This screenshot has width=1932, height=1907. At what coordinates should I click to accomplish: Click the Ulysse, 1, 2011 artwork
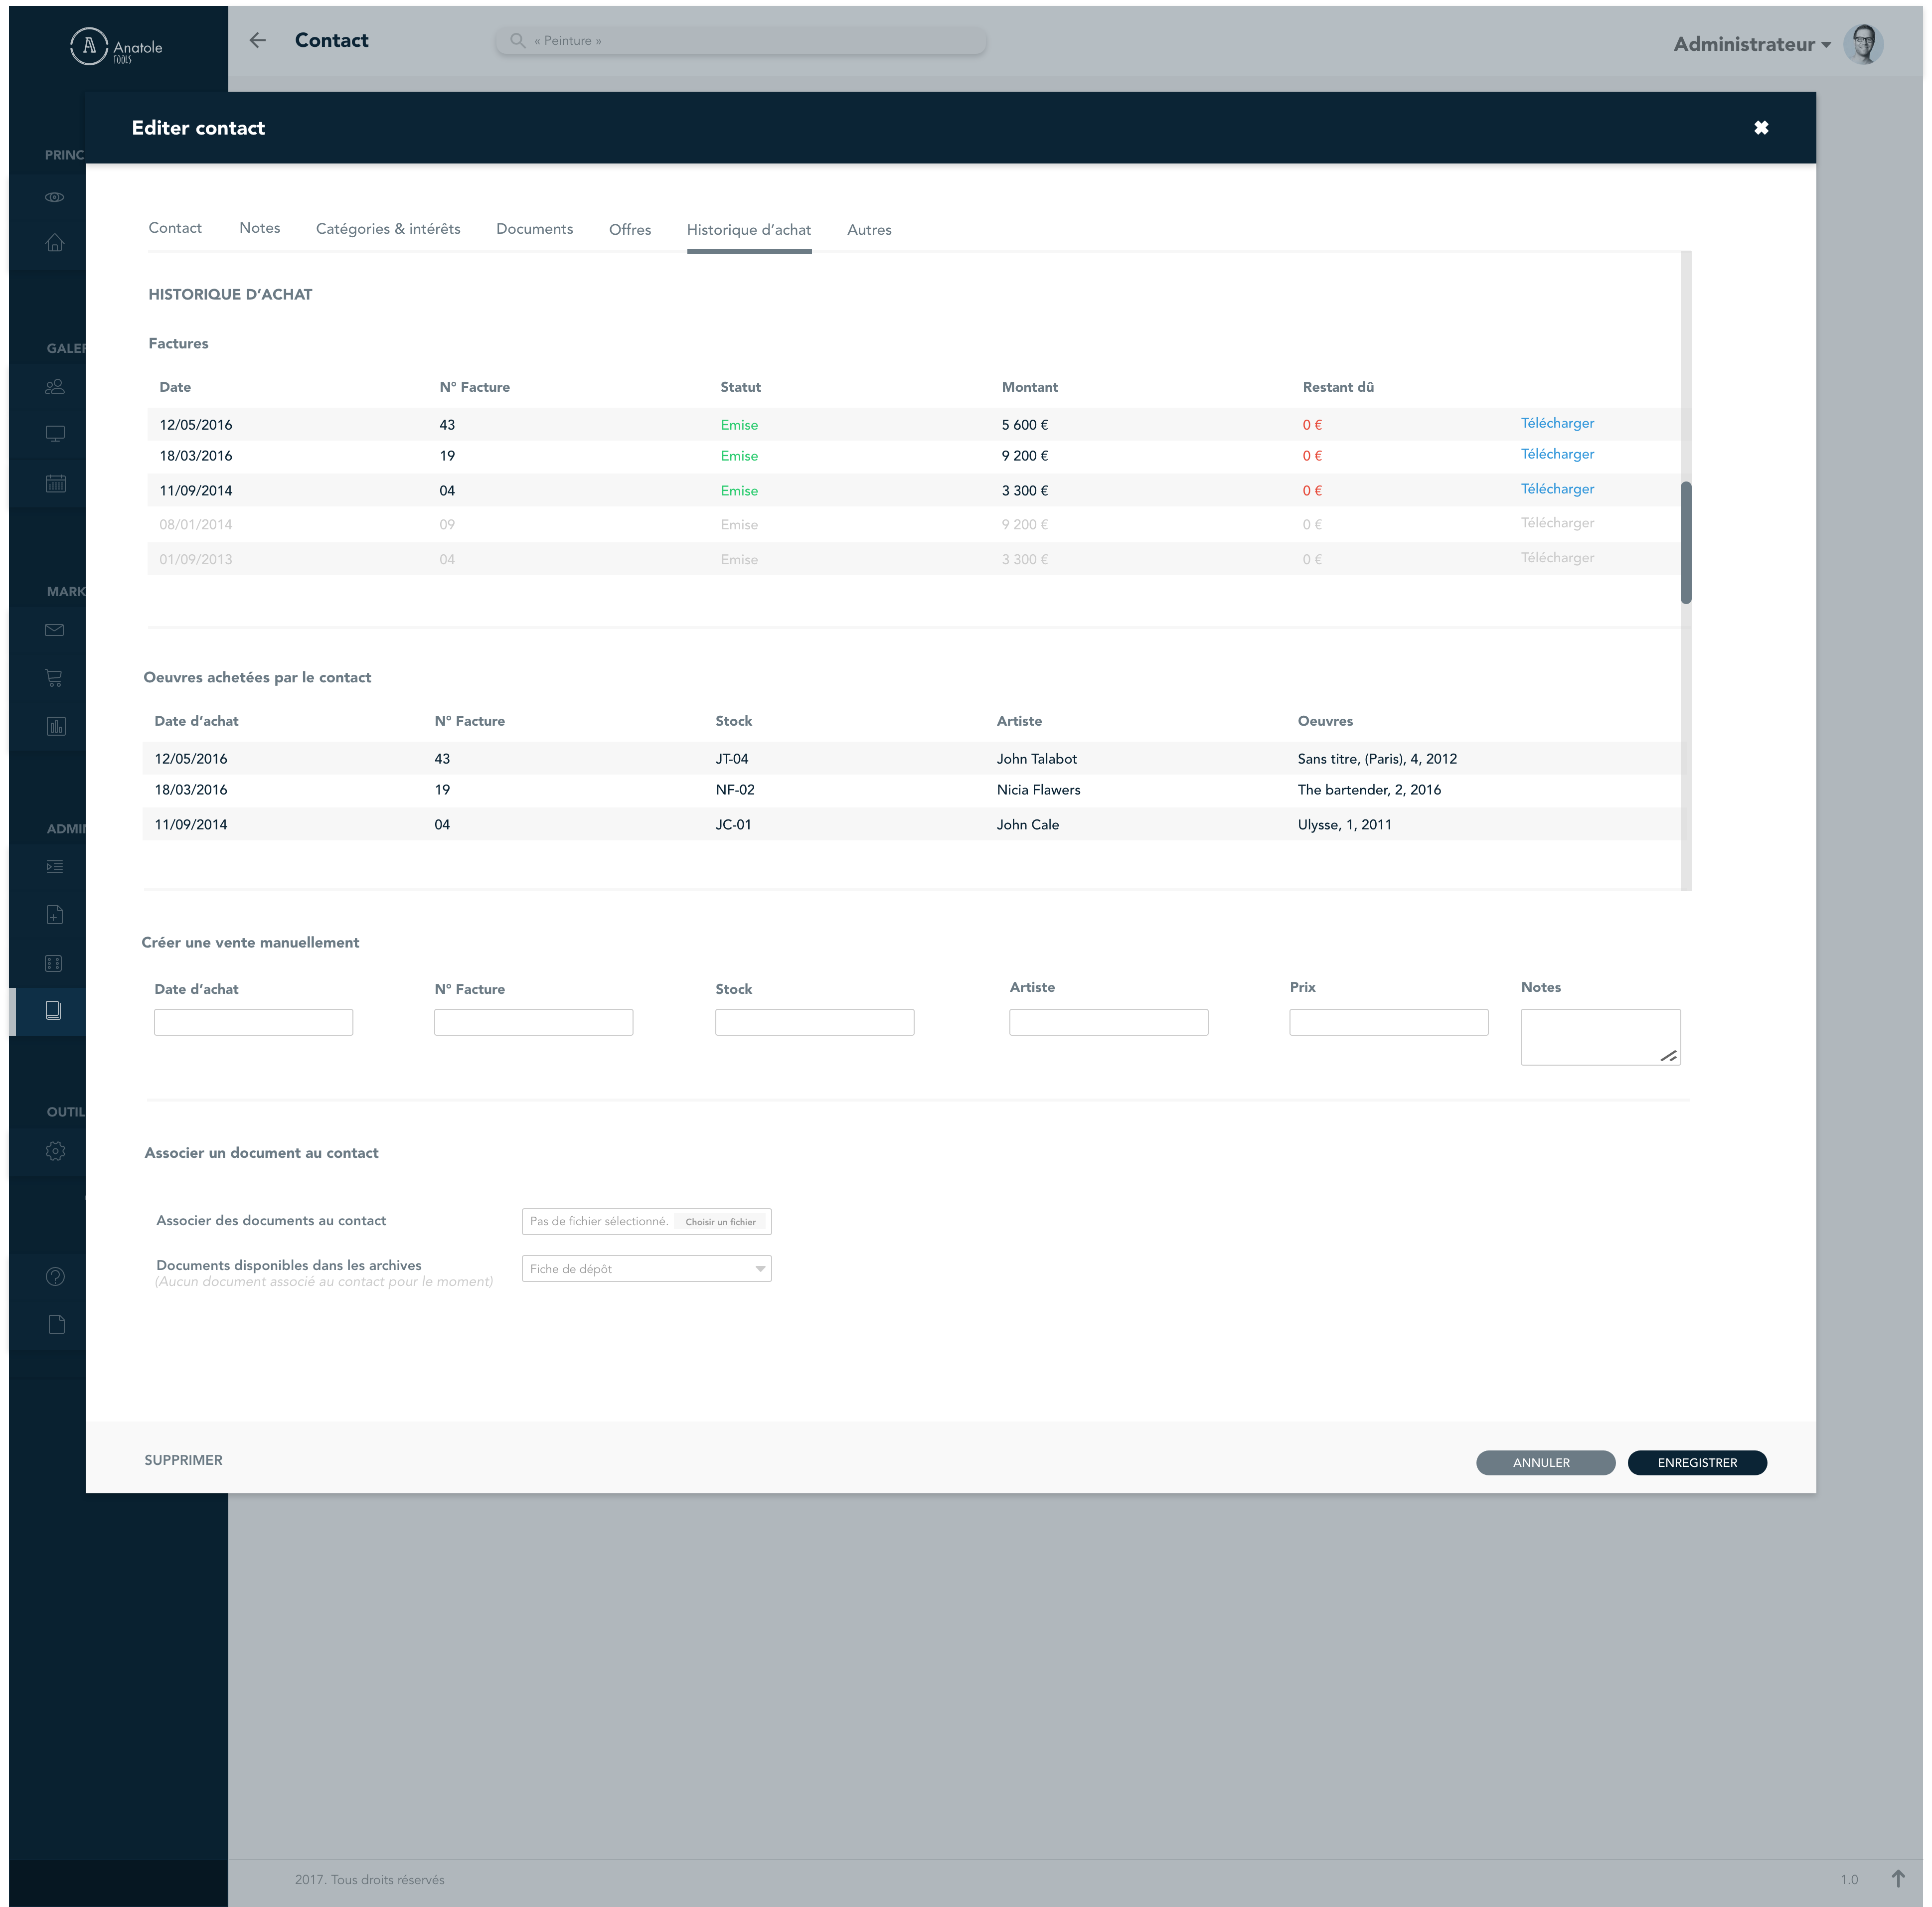(1344, 825)
